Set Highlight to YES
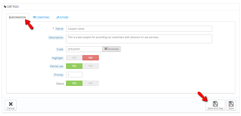The image size is (241, 116). coord(74,58)
